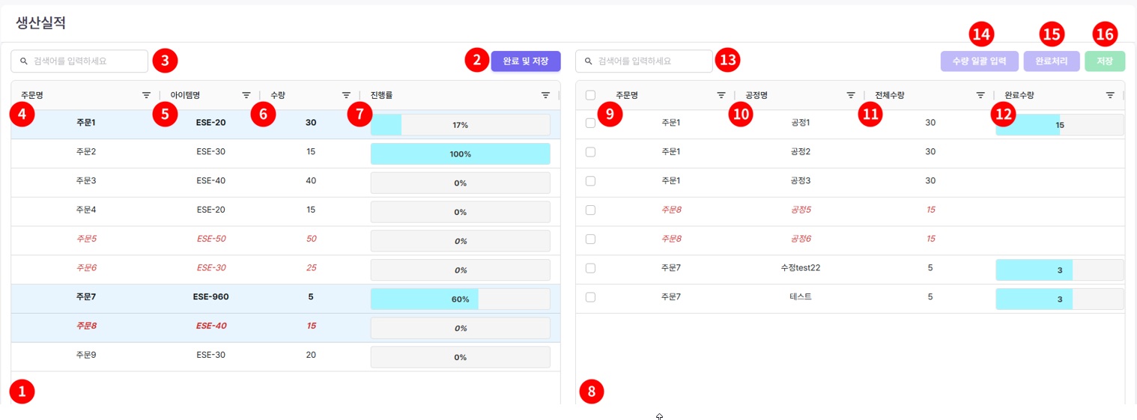This screenshot has width=1137, height=420.
Task: Click filter icon in 수량 column
Action: click(x=346, y=95)
